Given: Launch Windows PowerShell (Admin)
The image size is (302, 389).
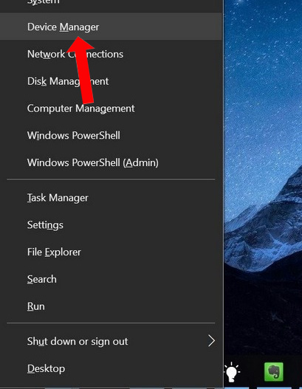Looking at the screenshot, I should click(x=111, y=162).
